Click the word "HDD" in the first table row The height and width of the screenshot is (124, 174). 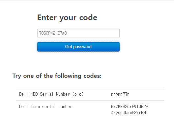pyautogui.click(x=34, y=94)
